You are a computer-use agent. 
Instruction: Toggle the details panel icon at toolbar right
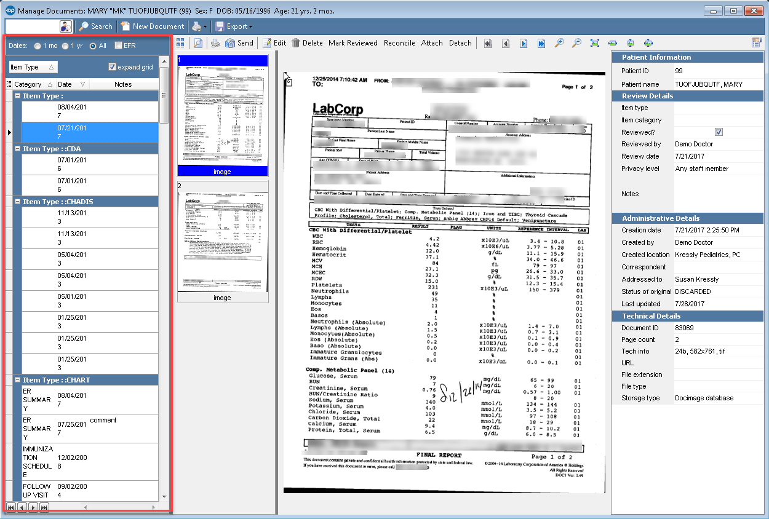point(756,43)
